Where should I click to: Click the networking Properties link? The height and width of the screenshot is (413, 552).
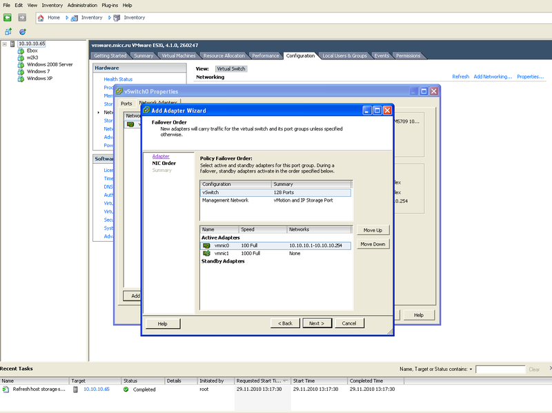pos(530,77)
